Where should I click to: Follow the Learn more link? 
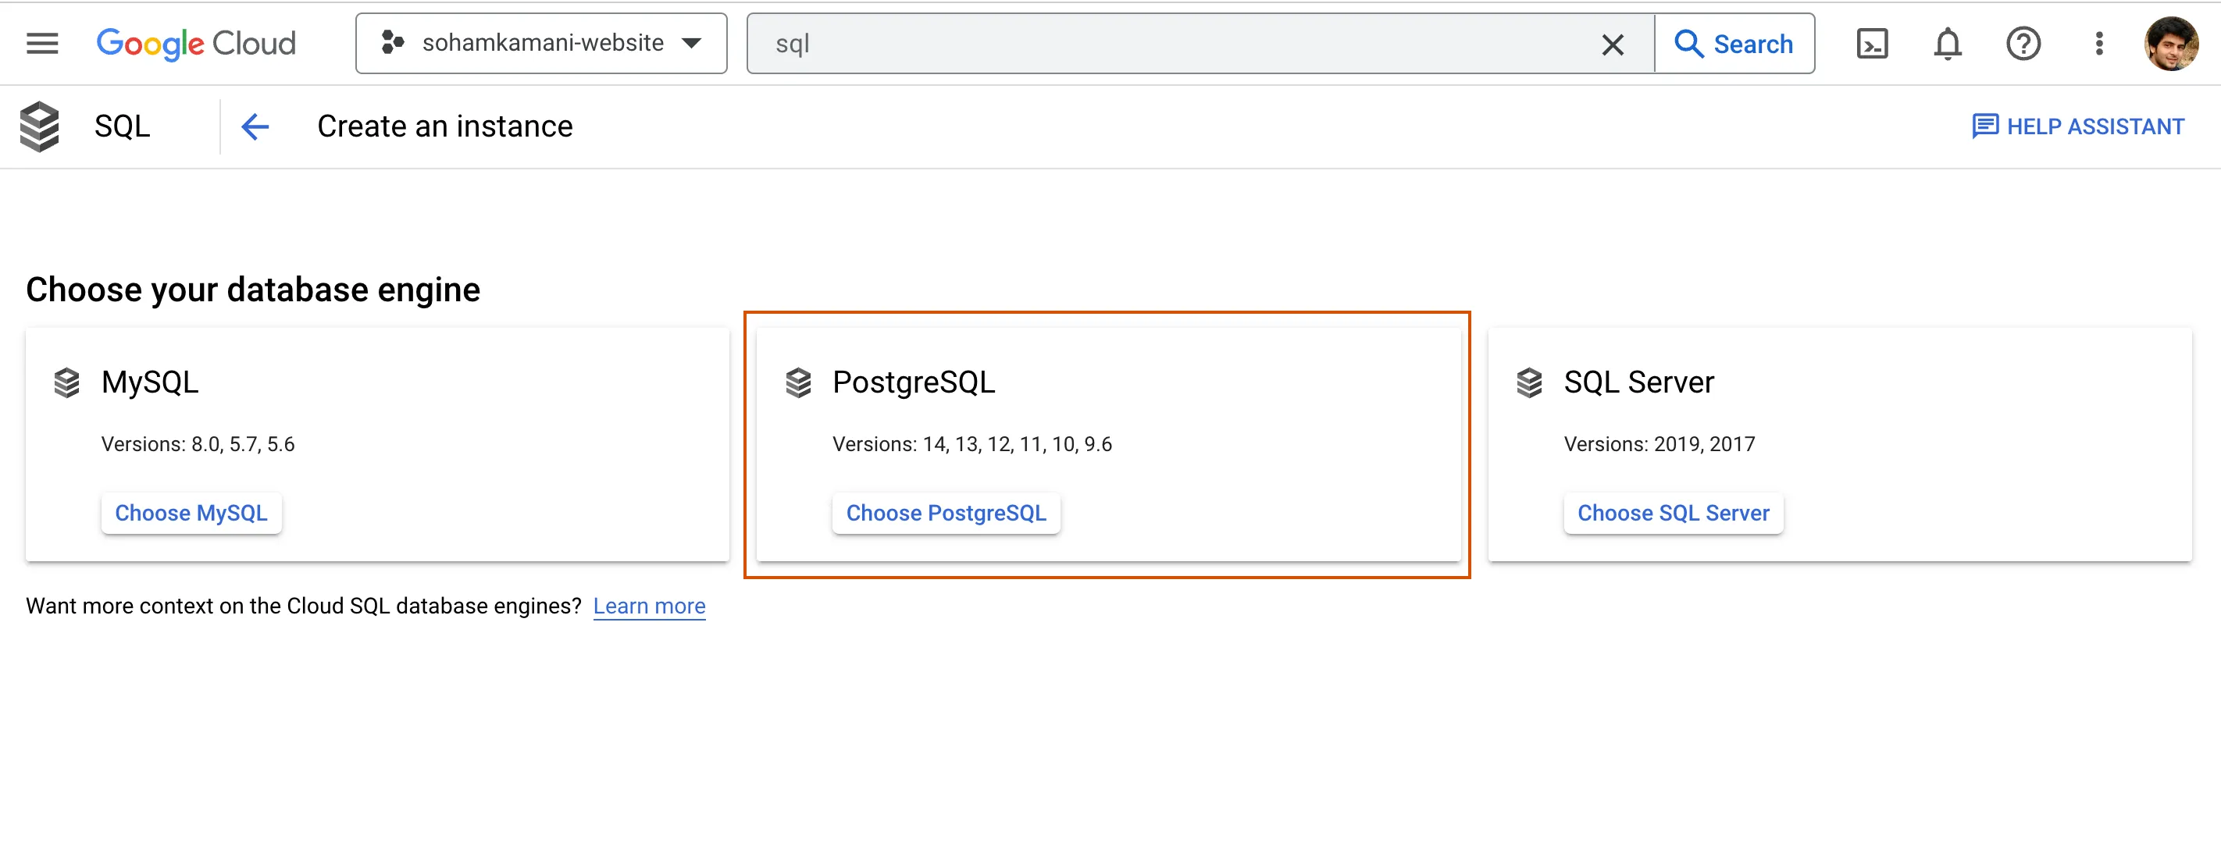click(649, 606)
